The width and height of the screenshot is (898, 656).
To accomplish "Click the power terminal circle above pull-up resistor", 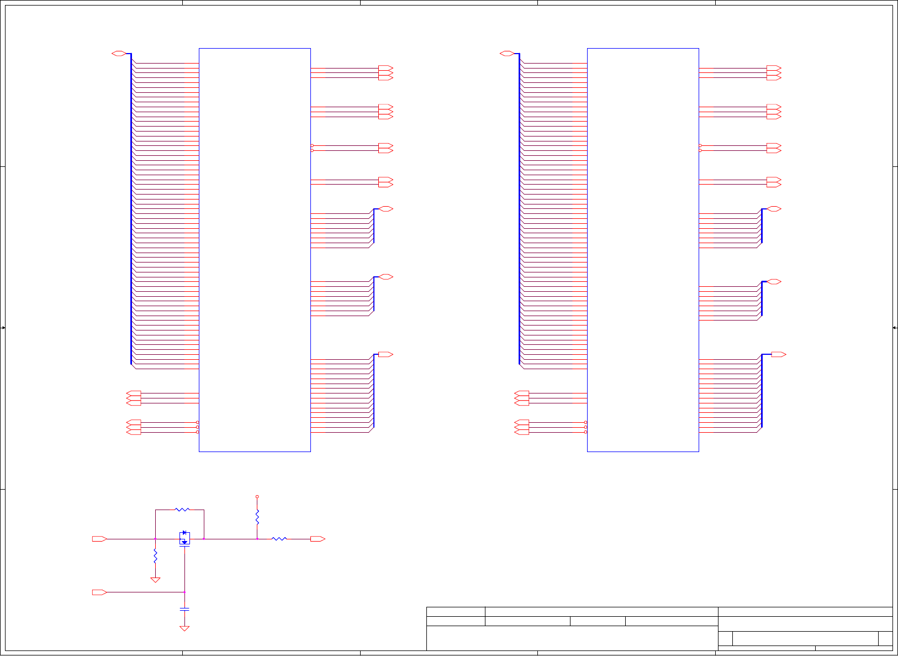I will (x=257, y=497).
